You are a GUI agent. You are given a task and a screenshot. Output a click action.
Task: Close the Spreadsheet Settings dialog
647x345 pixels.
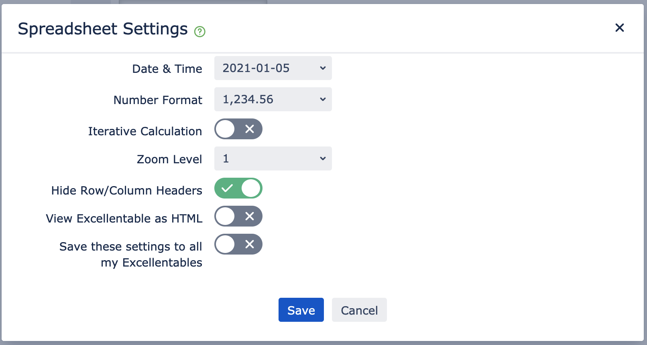point(620,28)
